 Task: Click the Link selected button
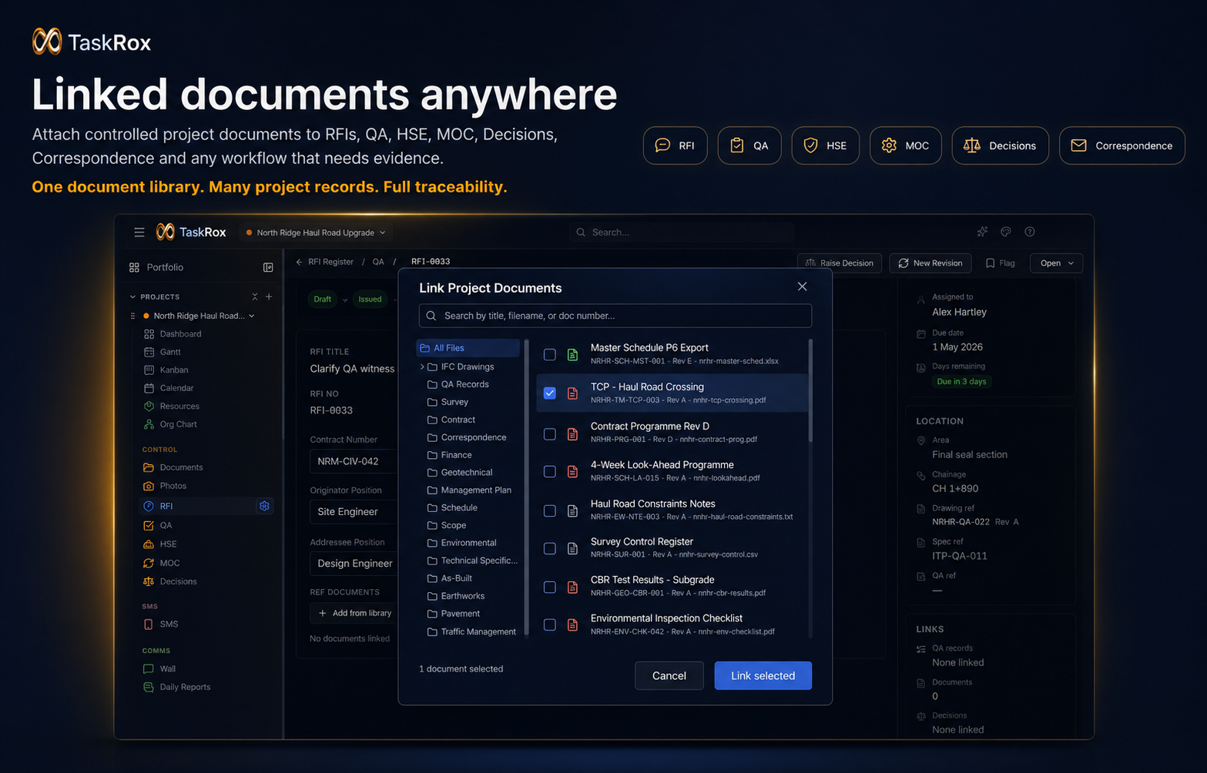click(763, 675)
